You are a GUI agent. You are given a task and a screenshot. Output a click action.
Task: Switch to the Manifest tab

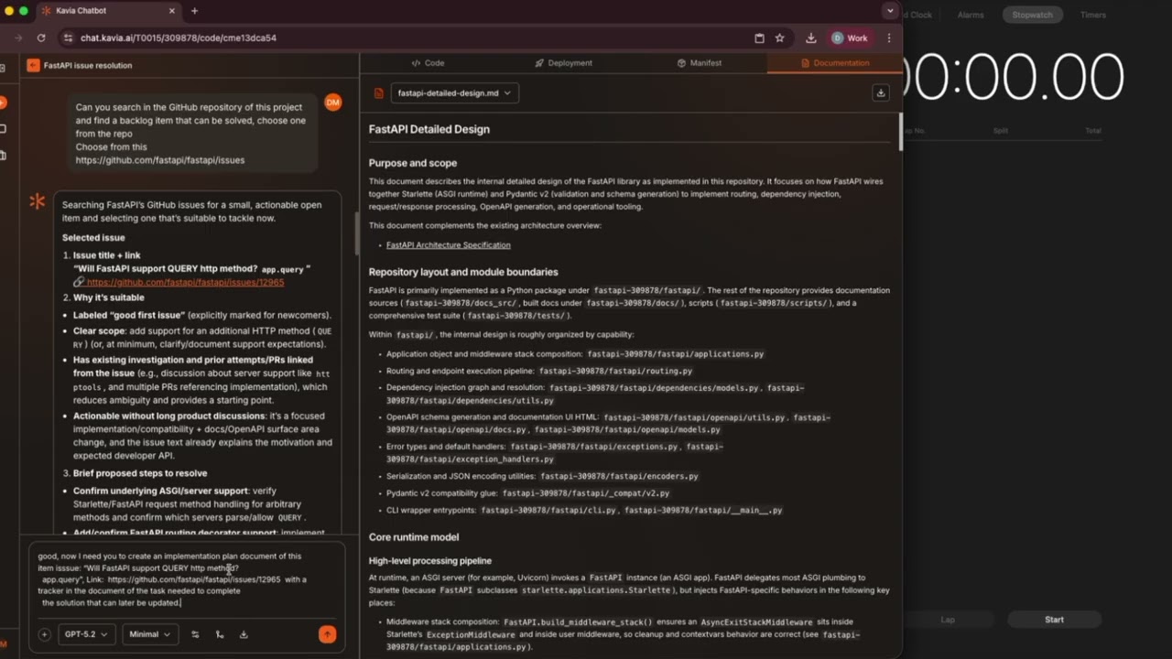pyautogui.click(x=700, y=63)
